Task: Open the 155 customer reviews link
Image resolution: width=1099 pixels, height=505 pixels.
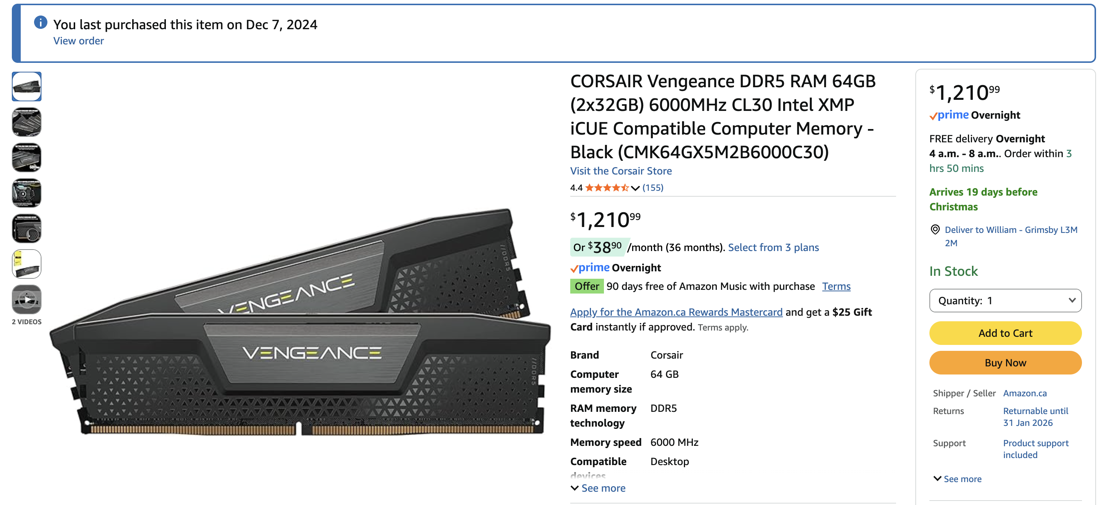Action: (x=653, y=188)
